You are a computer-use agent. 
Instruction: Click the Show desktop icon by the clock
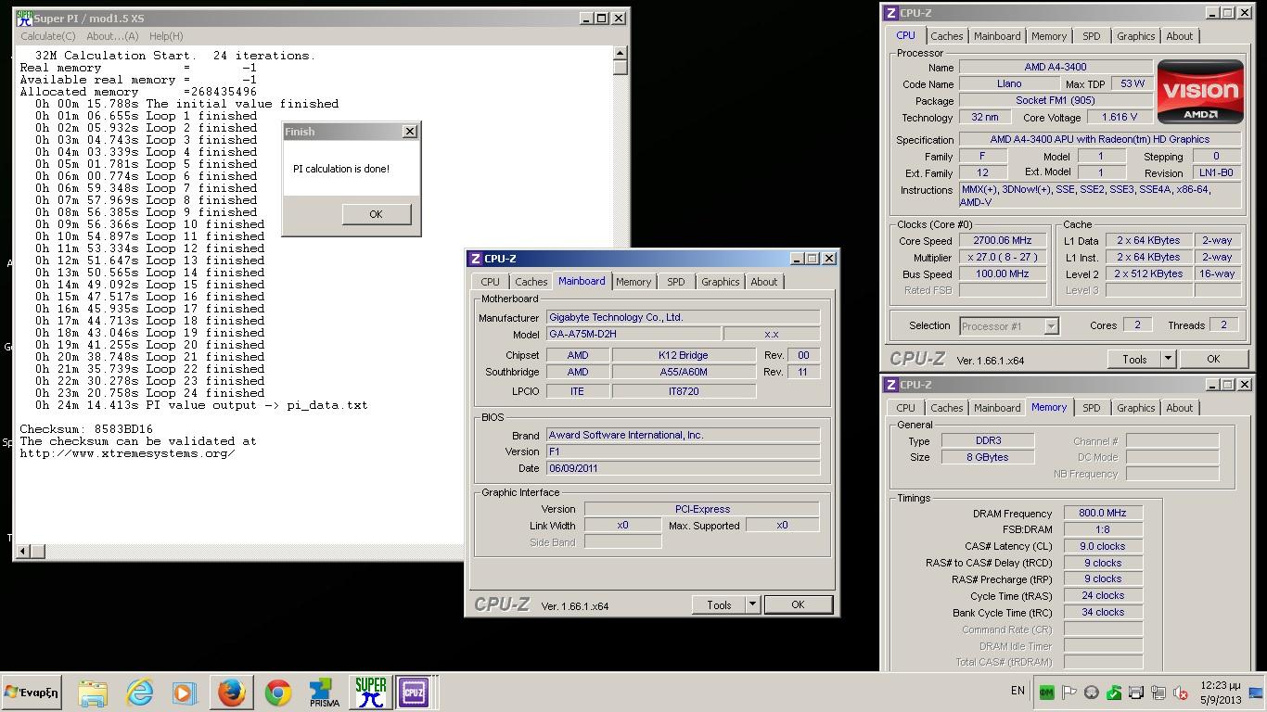tap(1256, 693)
